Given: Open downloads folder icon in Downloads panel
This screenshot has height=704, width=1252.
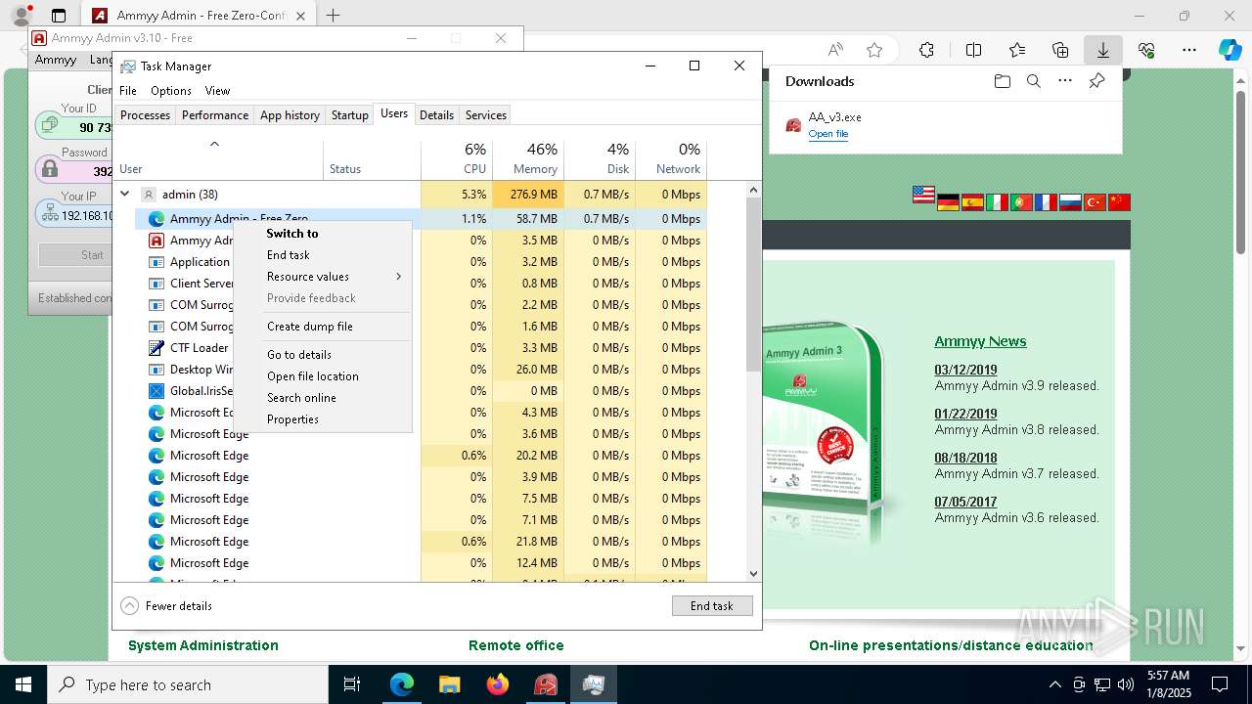Looking at the screenshot, I should coord(1002,81).
